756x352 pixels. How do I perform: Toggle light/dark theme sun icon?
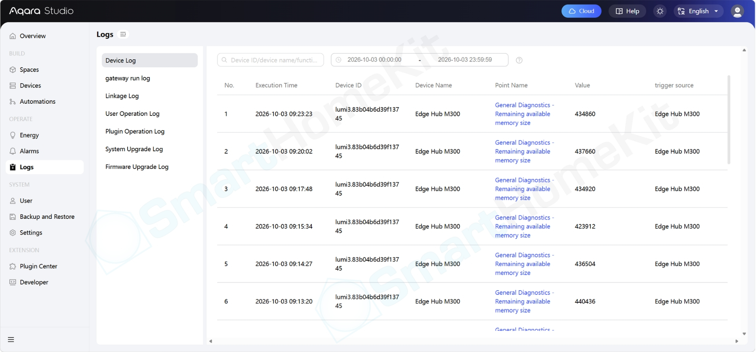tap(660, 11)
